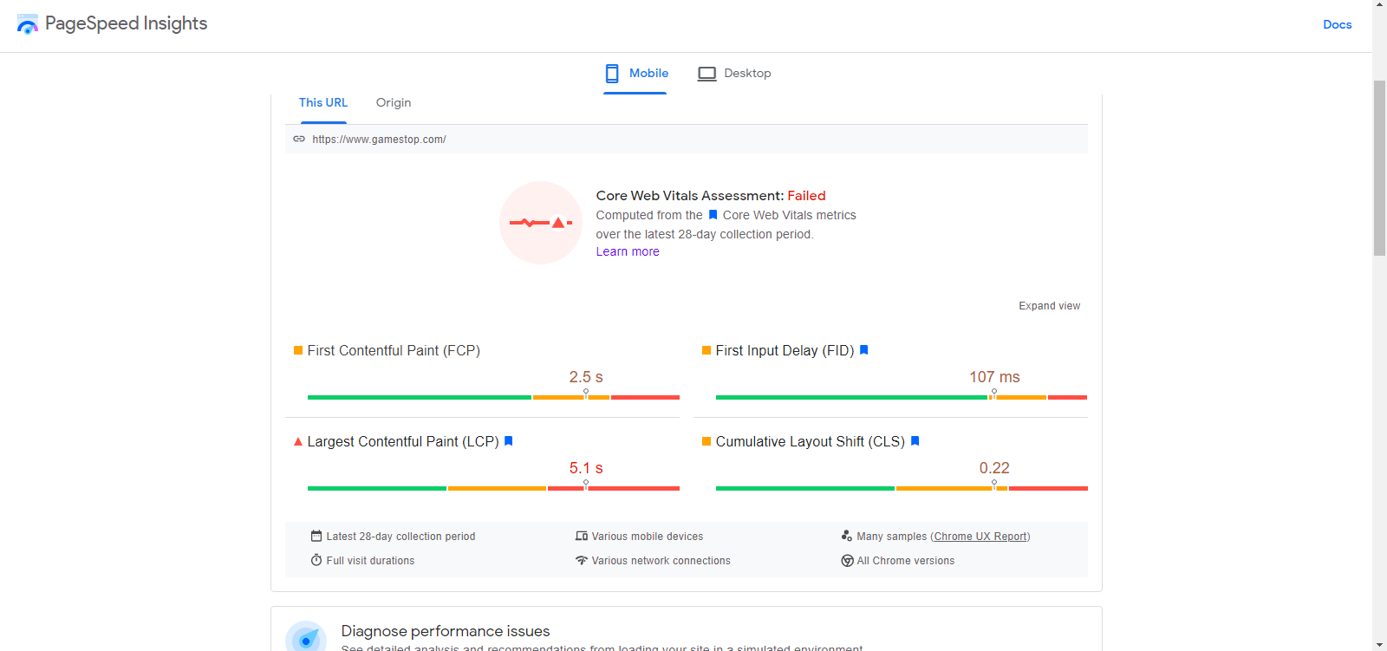Click the FCP distribution bar
Viewport: 1387px width, 651px height.
493,397
